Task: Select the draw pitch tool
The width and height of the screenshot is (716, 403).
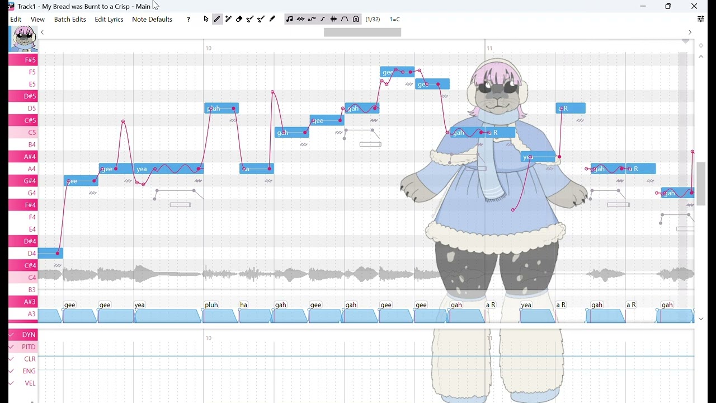Action: (x=250, y=20)
